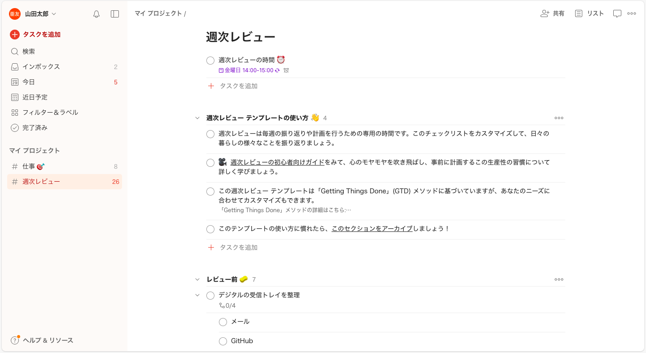Click the project three-dot options icon

tap(632, 13)
